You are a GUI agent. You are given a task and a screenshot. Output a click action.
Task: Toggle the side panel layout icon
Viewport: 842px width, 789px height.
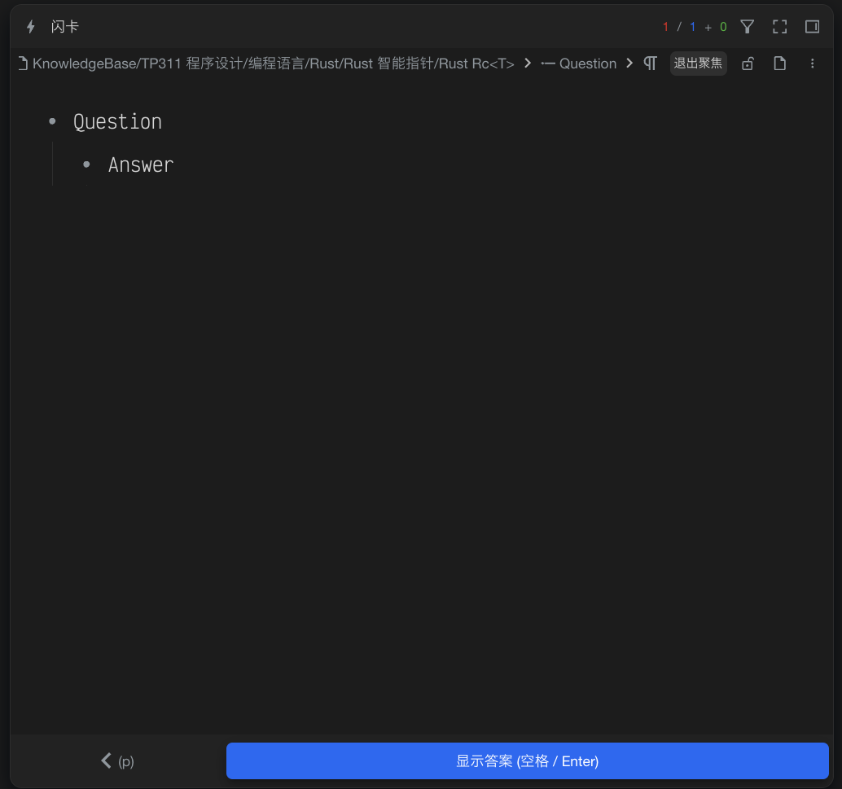pyautogui.click(x=812, y=27)
